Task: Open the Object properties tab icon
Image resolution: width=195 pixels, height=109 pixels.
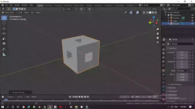Action: tap(163, 71)
